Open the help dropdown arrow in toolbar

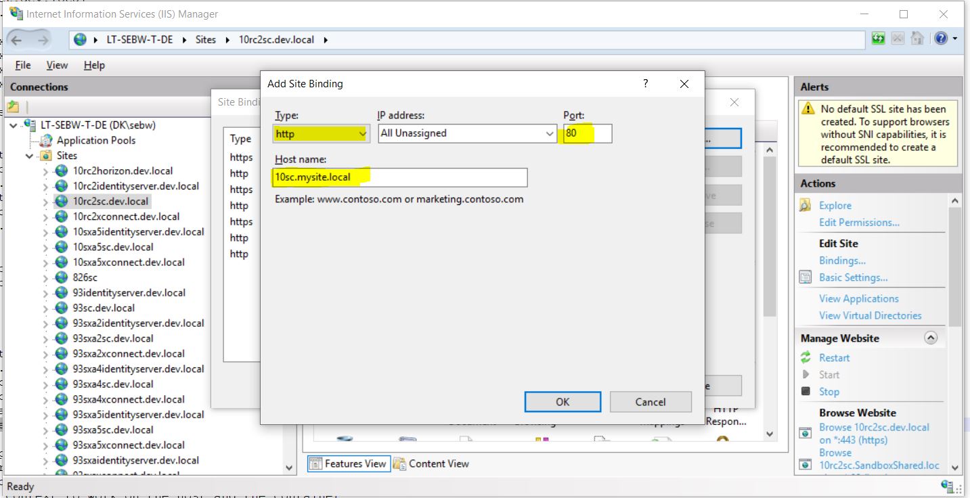pos(954,39)
